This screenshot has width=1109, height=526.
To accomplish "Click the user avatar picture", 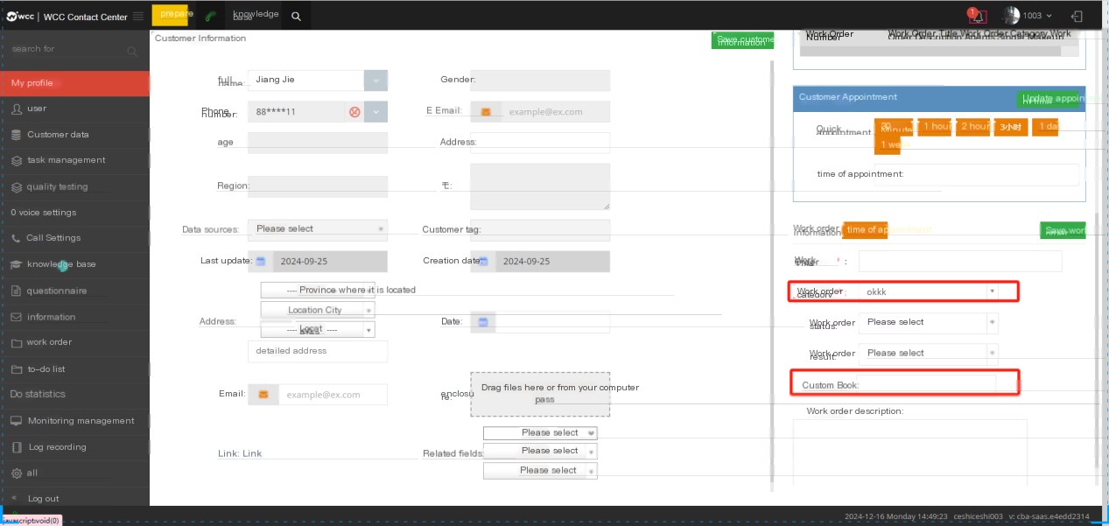I will pyautogui.click(x=1012, y=16).
